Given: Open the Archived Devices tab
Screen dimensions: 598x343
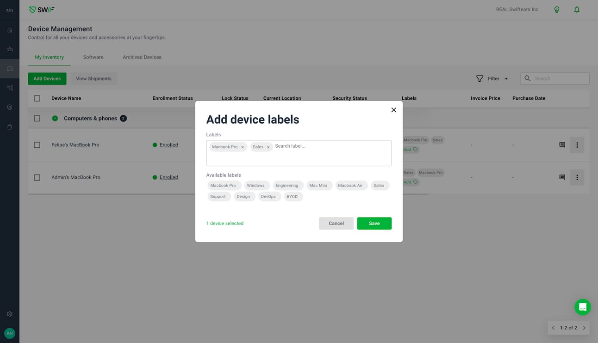Looking at the screenshot, I should (142, 57).
